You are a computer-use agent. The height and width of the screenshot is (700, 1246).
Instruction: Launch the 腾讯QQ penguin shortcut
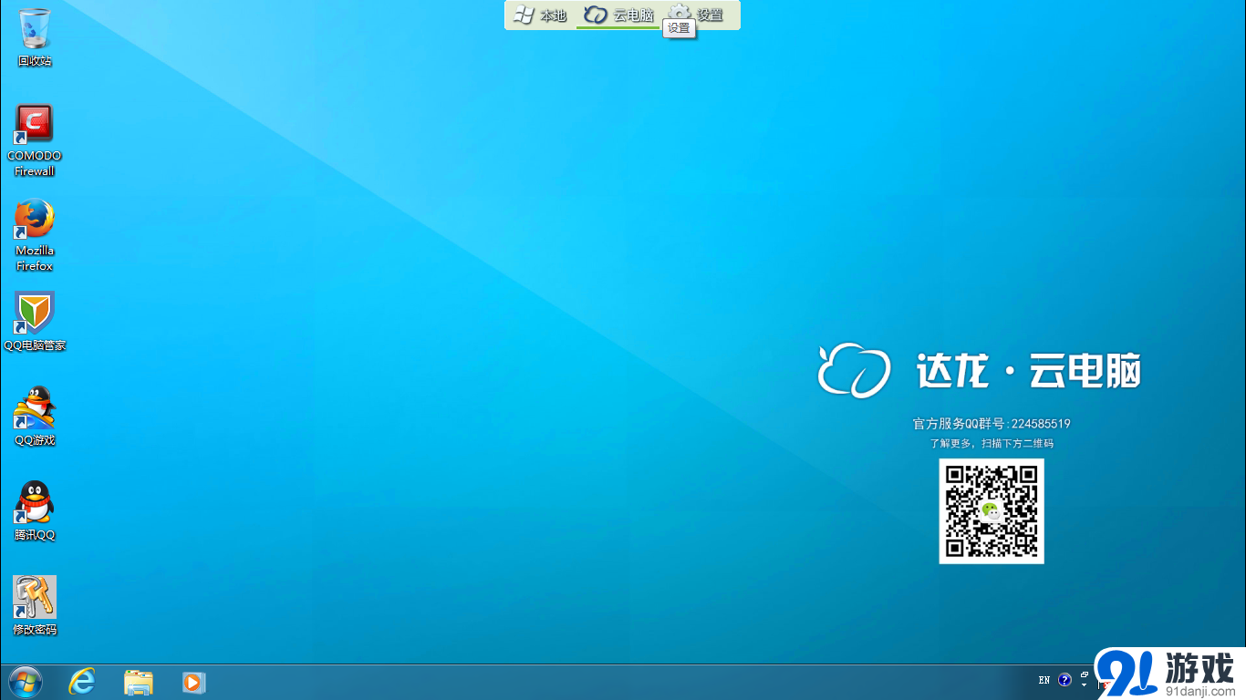point(35,510)
